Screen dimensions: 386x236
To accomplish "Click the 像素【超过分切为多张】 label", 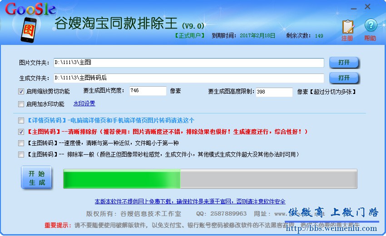I will coord(327,92).
